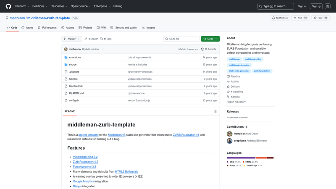This screenshot has height=189, width=336.
Task: Open the ZURB Foundation v4 link
Action: [x=186, y=135]
